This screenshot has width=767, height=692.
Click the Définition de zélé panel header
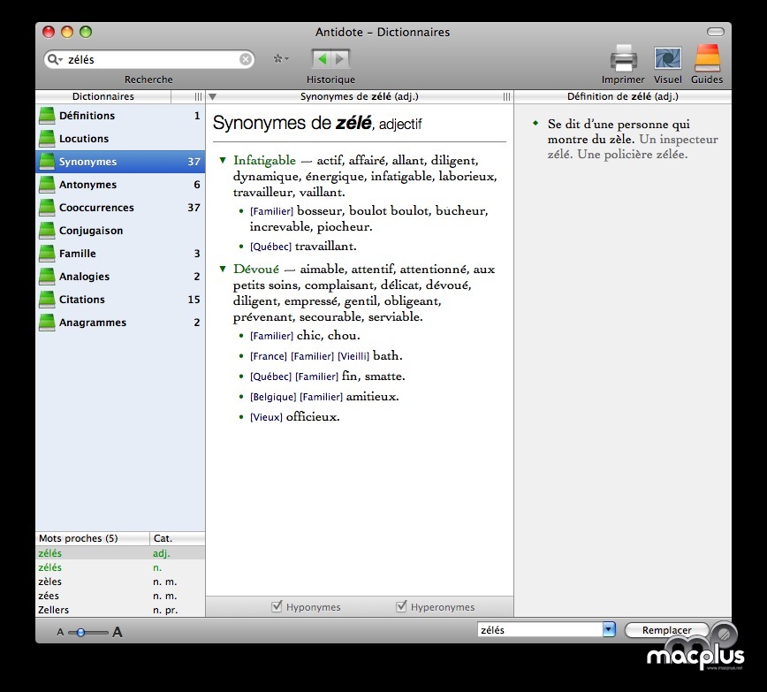(623, 97)
